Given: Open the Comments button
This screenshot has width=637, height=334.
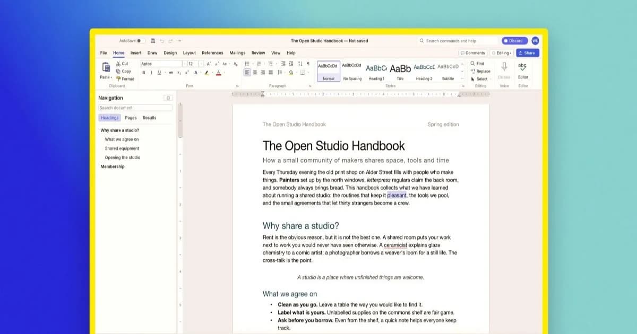Looking at the screenshot, I should pos(472,53).
